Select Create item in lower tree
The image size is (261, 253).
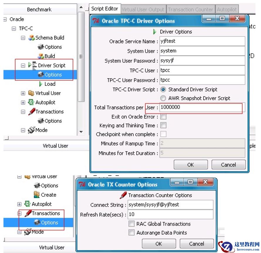[48, 195]
